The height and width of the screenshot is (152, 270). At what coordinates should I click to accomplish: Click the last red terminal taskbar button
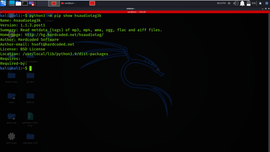92,3
